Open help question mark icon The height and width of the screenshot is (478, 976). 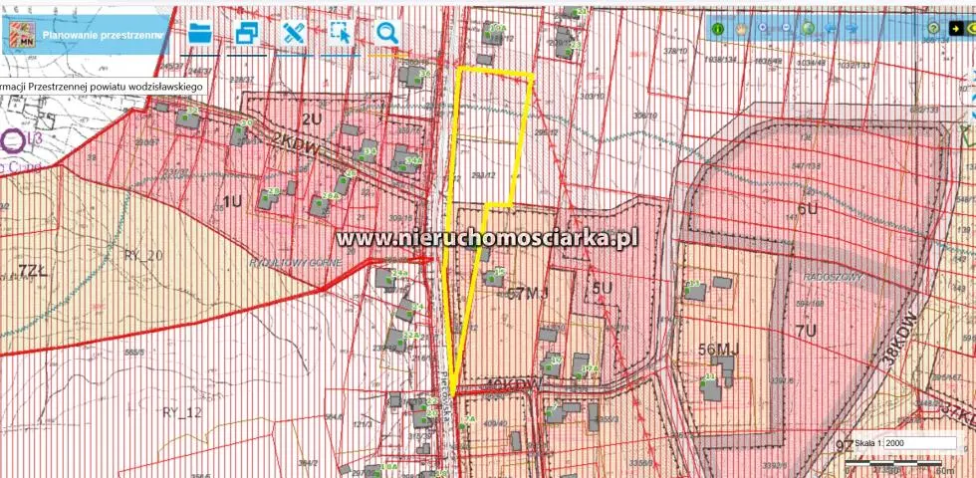pyautogui.click(x=933, y=29)
